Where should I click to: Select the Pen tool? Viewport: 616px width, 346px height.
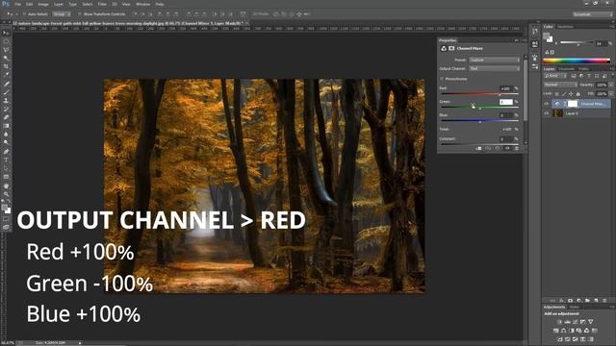point(6,152)
